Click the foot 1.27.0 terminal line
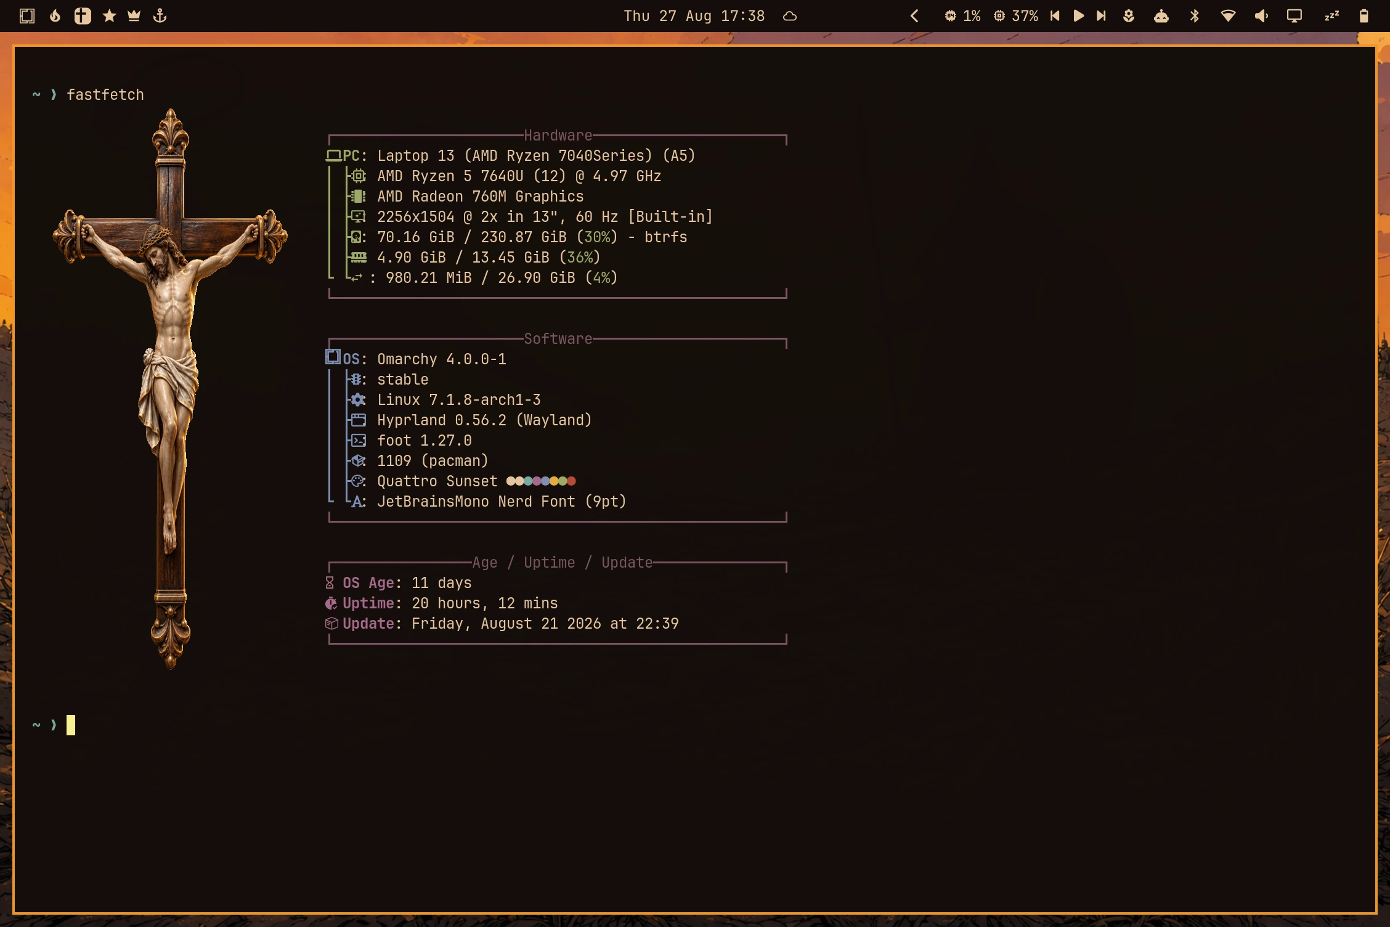 (x=409, y=441)
